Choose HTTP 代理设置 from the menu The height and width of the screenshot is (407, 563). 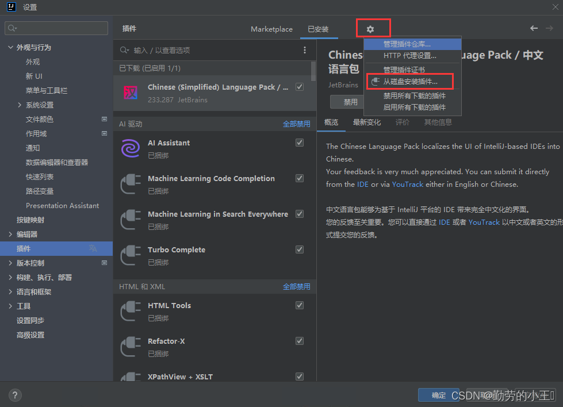point(412,56)
